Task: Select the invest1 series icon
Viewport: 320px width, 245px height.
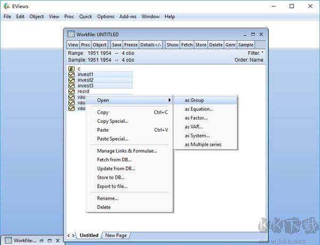Action: click(71, 74)
